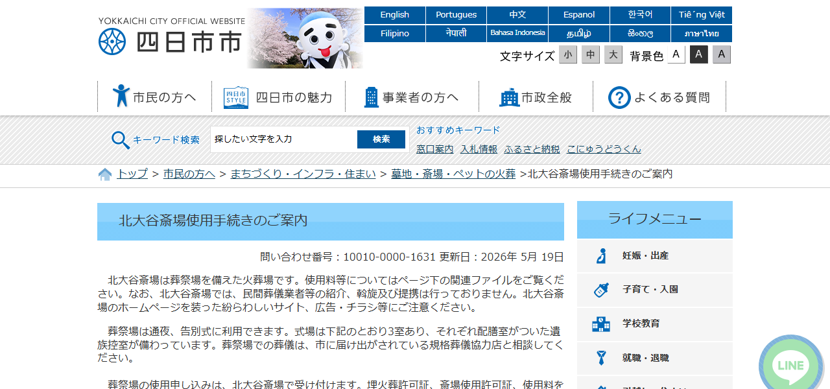Focus the keyword search input field

click(284, 139)
